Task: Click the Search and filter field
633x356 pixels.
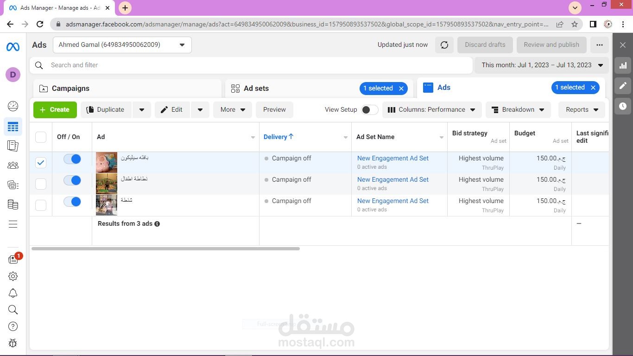Action: click(x=251, y=65)
